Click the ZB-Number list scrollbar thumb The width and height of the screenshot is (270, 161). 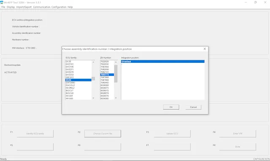(116, 74)
